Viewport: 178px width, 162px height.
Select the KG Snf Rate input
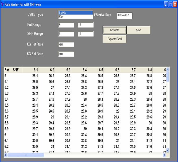(66, 54)
